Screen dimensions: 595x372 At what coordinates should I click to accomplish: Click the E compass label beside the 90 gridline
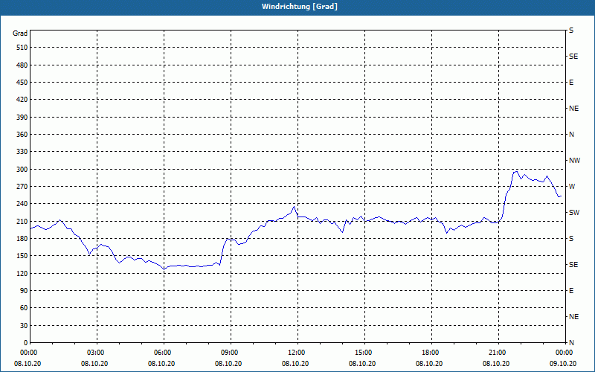[x=571, y=291]
